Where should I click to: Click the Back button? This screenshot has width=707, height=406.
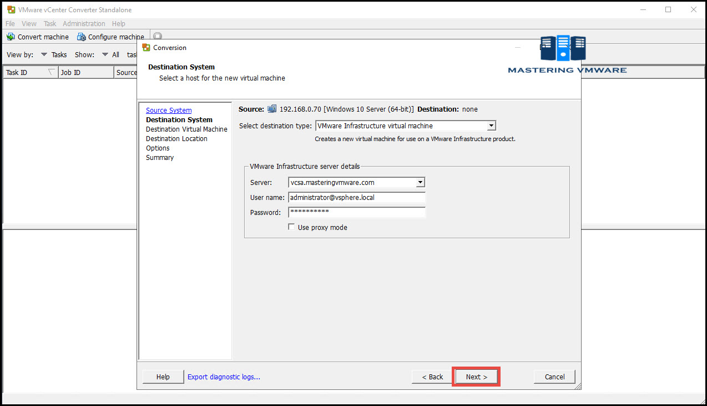[432, 377]
